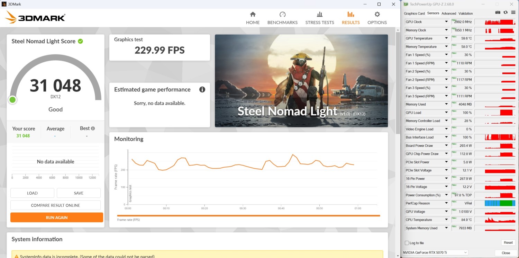Click the 2992.0 MHz GPU Clock value
The height and width of the screenshot is (258, 519).
[x=463, y=22]
